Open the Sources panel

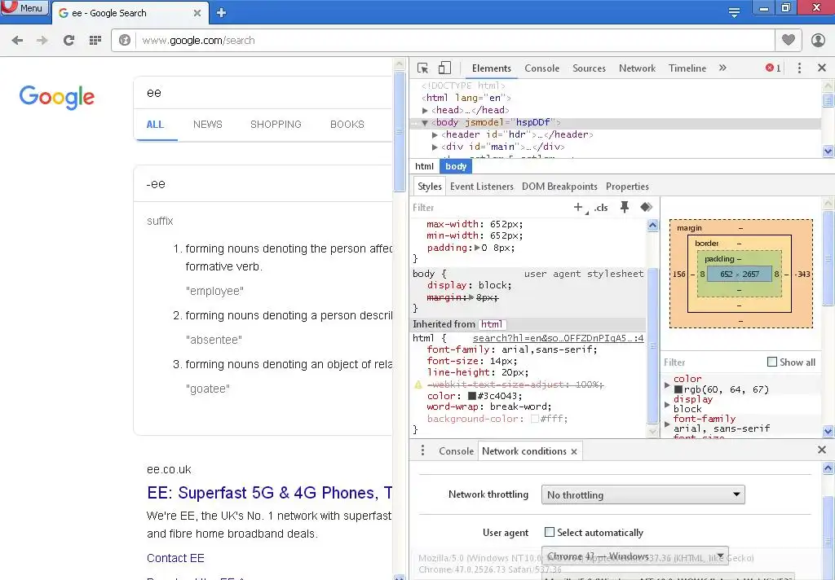(589, 68)
